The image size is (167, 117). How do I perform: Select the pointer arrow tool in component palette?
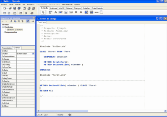43,12
